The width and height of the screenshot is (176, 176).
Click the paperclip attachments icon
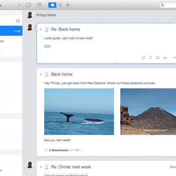pos(46,150)
